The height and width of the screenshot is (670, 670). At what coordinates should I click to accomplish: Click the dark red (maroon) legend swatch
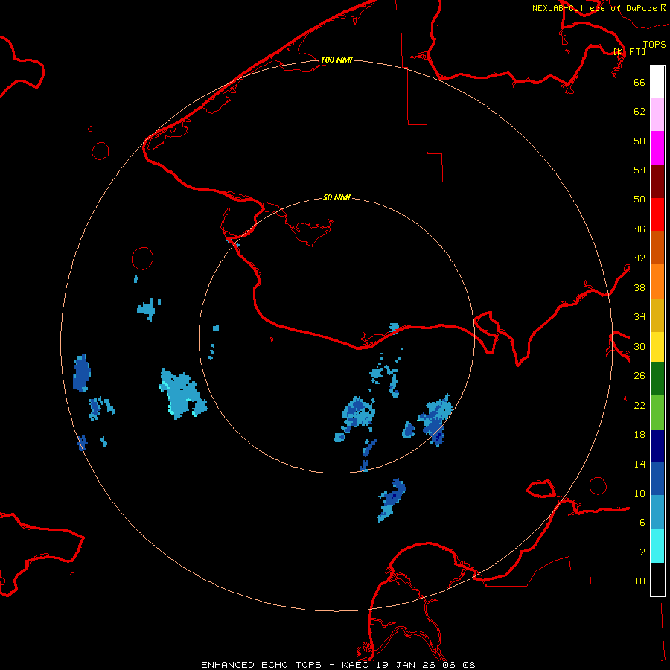(657, 181)
